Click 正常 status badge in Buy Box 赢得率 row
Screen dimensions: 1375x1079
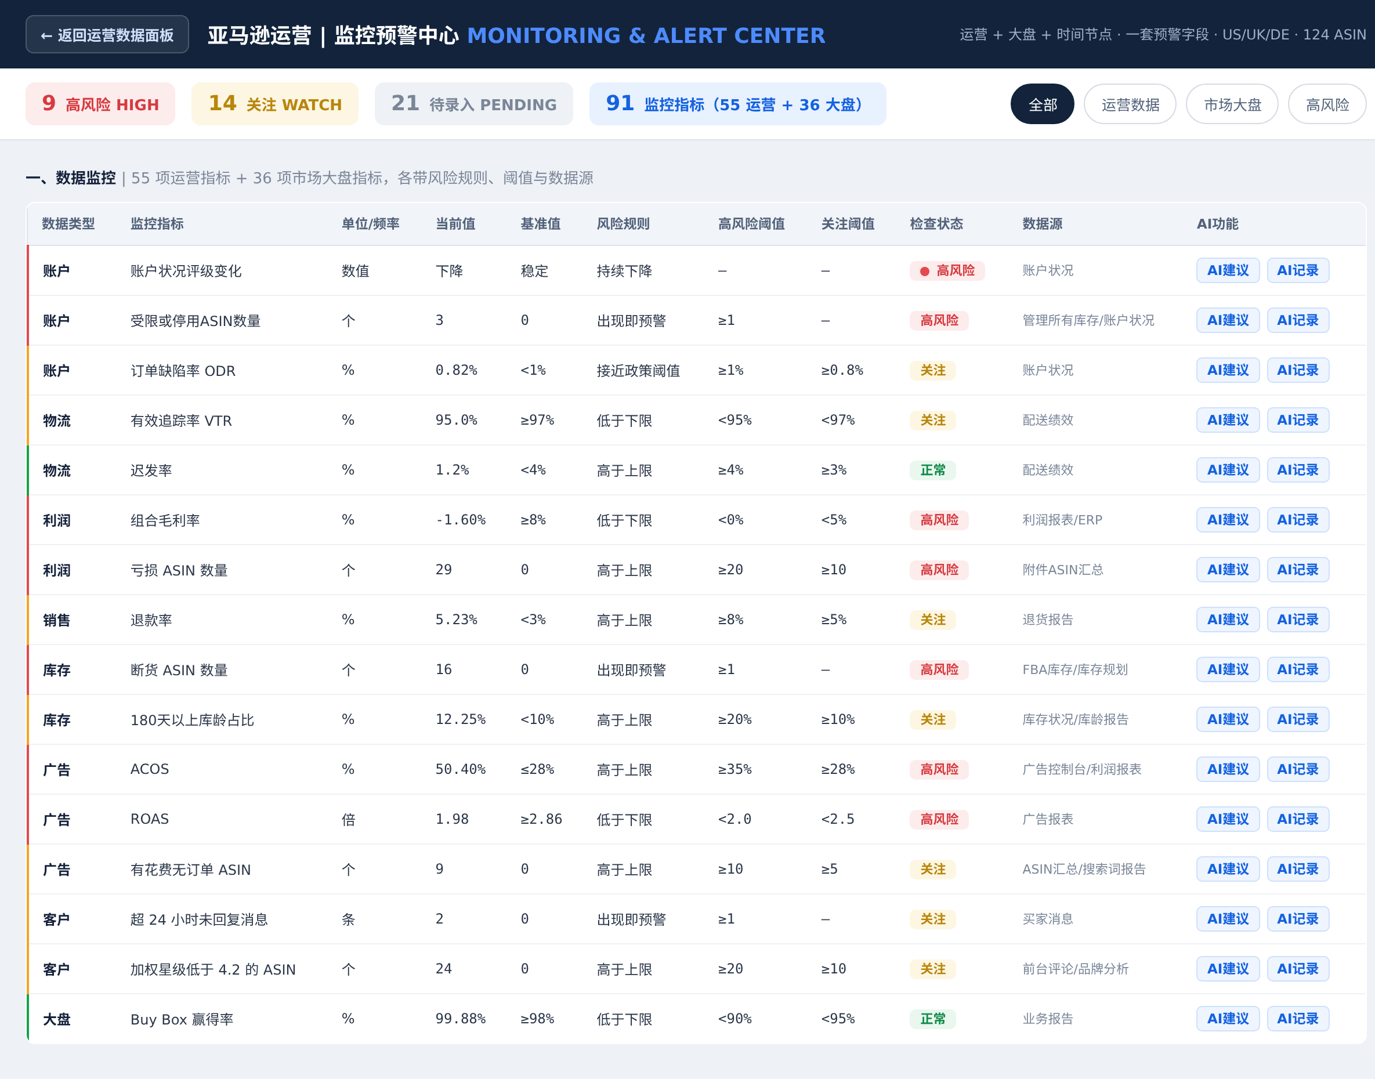pos(933,1019)
